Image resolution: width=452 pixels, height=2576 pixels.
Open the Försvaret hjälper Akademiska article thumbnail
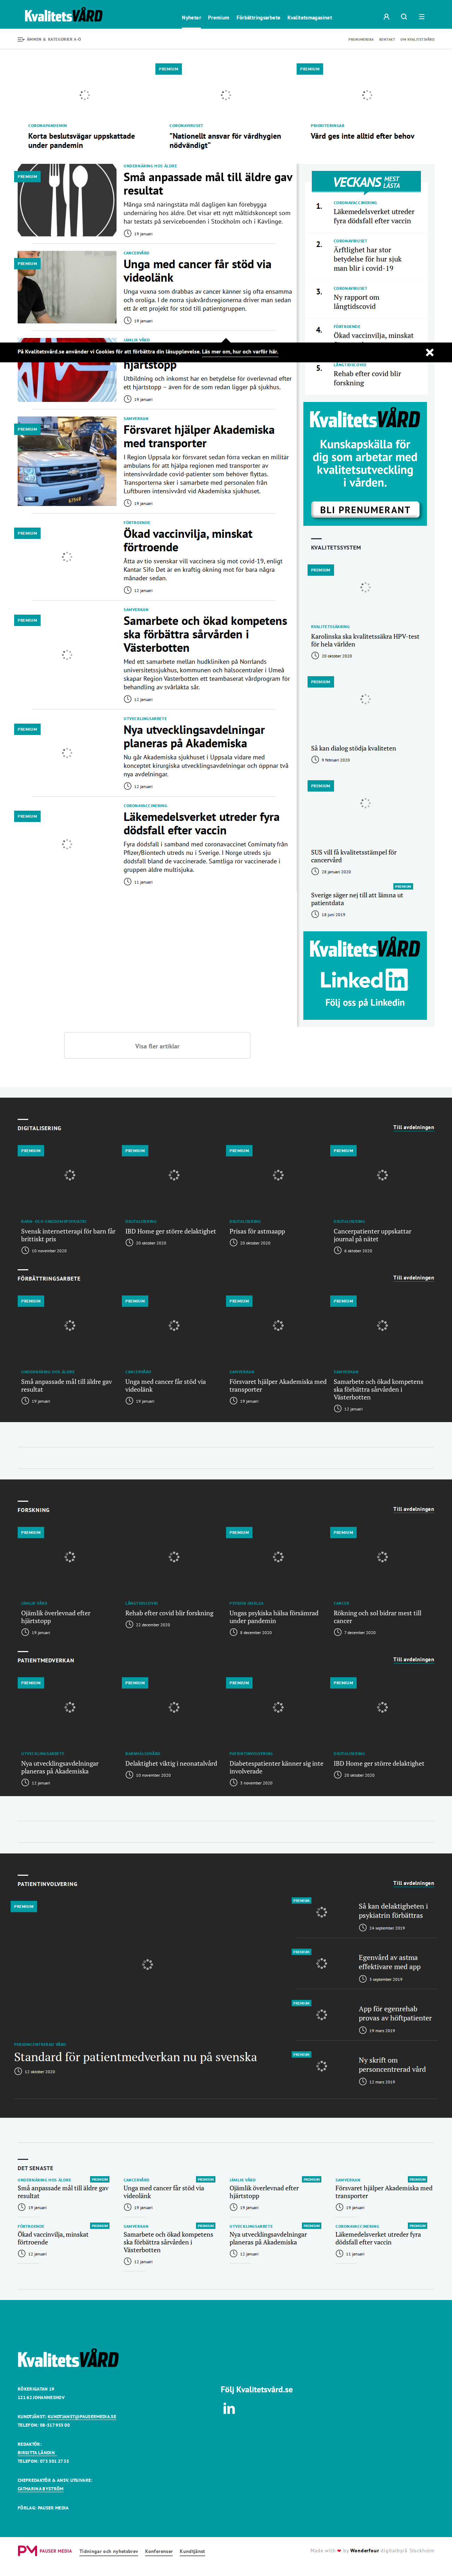pyautogui.click(x=67, y=461)
